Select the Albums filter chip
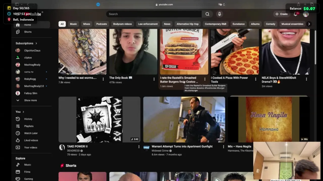 click(255, 24)
